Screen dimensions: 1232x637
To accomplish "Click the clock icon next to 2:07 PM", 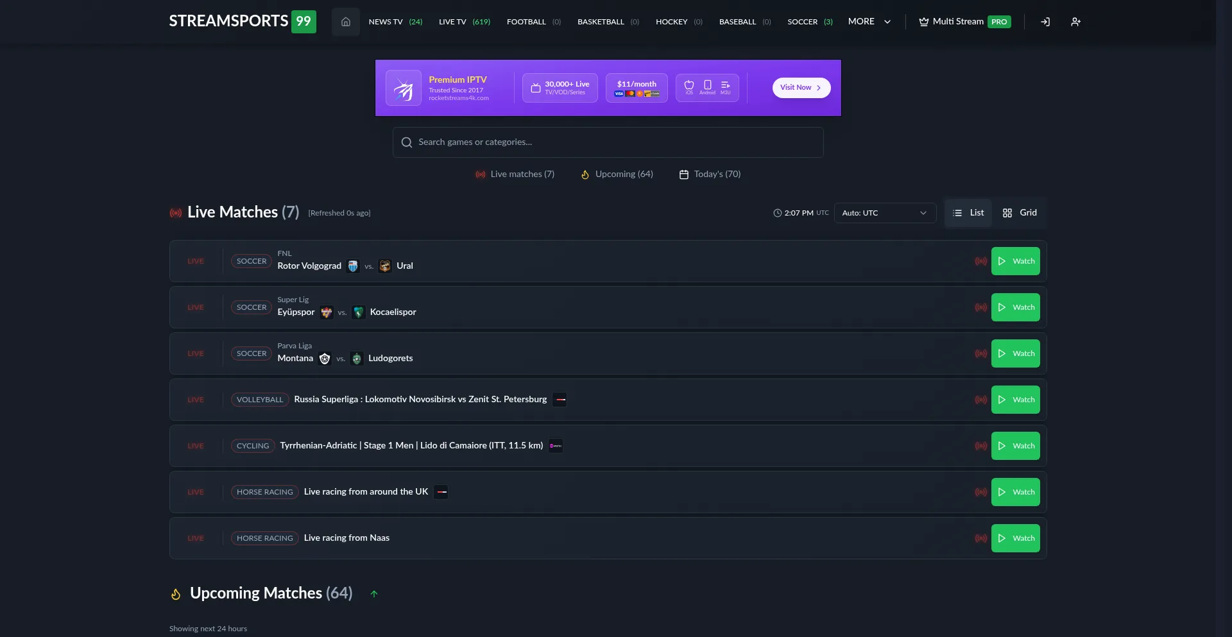I will 778,213.
